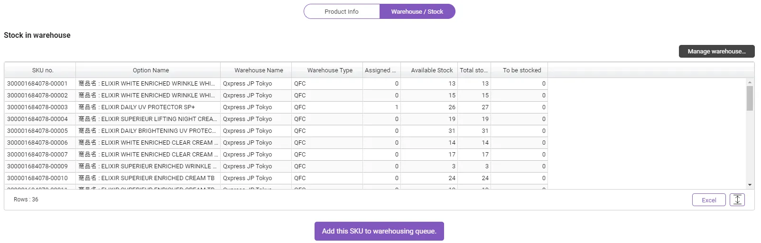Select the ELIXIR DAILY UV PROTECTOR SP+ row
The image size is (761, 243).
pyautogui.click(x=148, y=107)
